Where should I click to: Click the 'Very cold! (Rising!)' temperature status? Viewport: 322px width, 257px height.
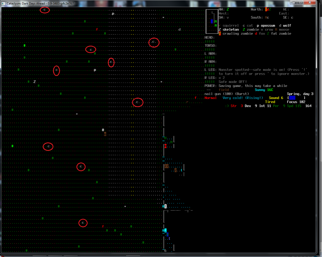[x=243, y=98]
